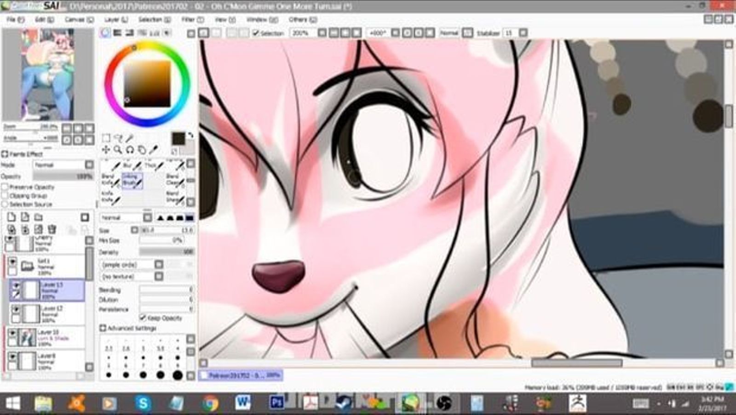Click the navigator preview thumbnail
The height and width of the screenshot is (415, 736).
coord(48,74)
